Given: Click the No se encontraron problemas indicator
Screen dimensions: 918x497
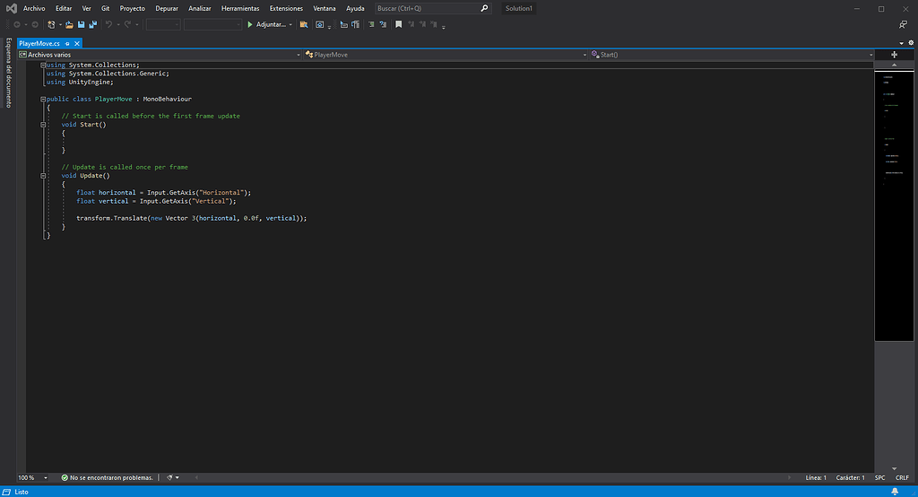Looking at the screenshot, I should [108, 477].
